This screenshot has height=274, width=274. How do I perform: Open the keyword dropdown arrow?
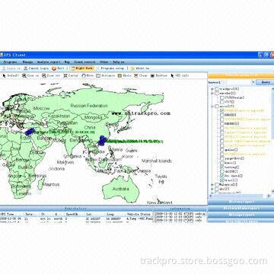coord(253,82)
